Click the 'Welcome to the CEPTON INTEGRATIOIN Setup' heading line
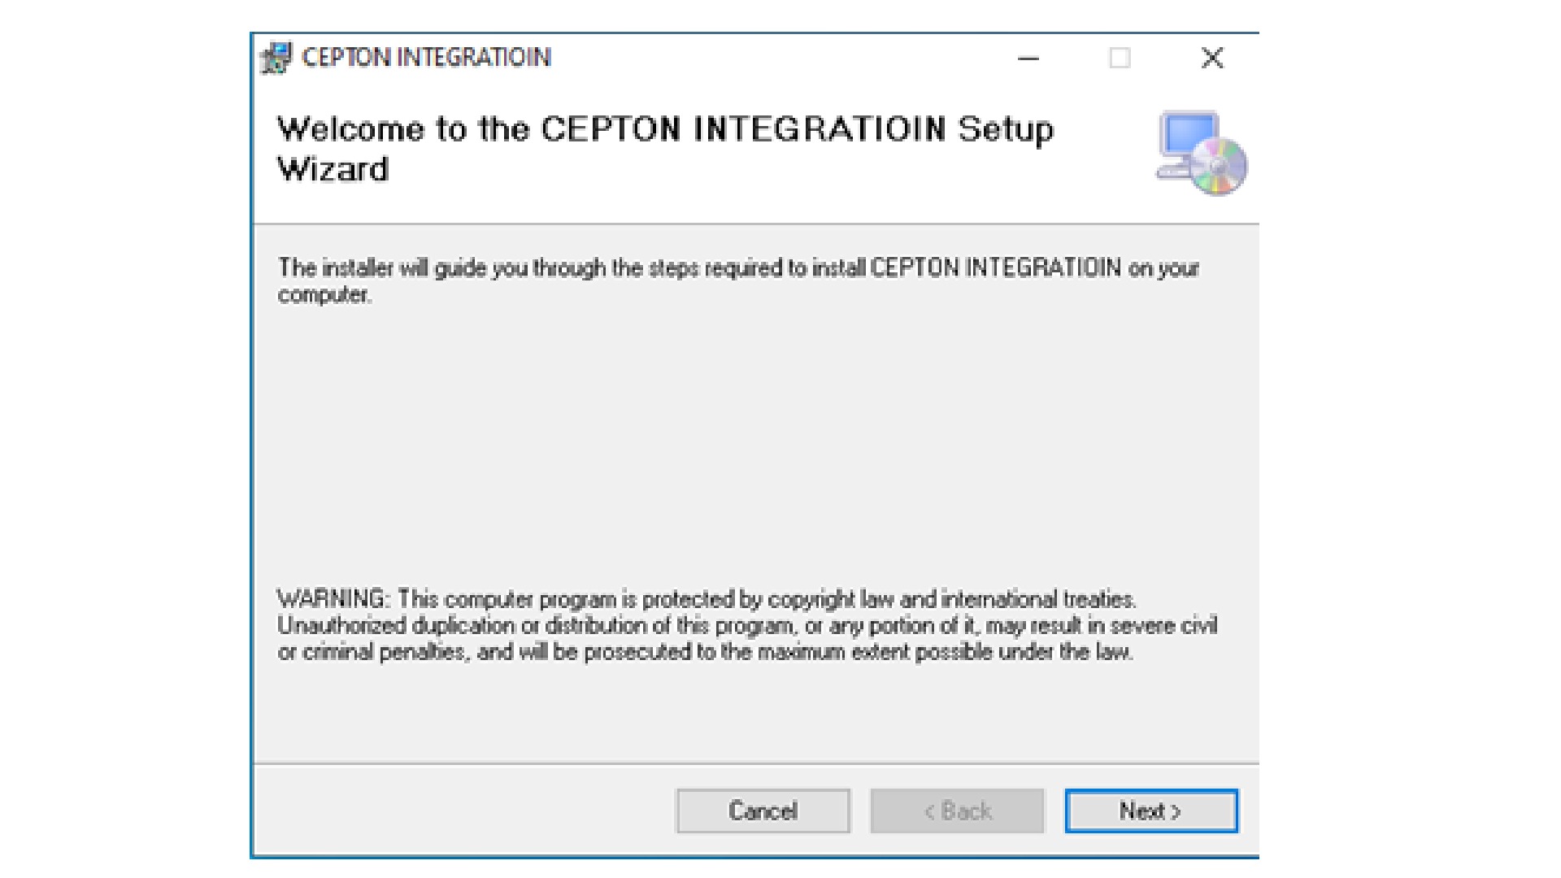This screenshot has width=1561, height=878. tap(665, 130)
